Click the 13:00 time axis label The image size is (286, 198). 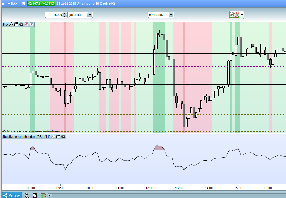tap(179, 188)
